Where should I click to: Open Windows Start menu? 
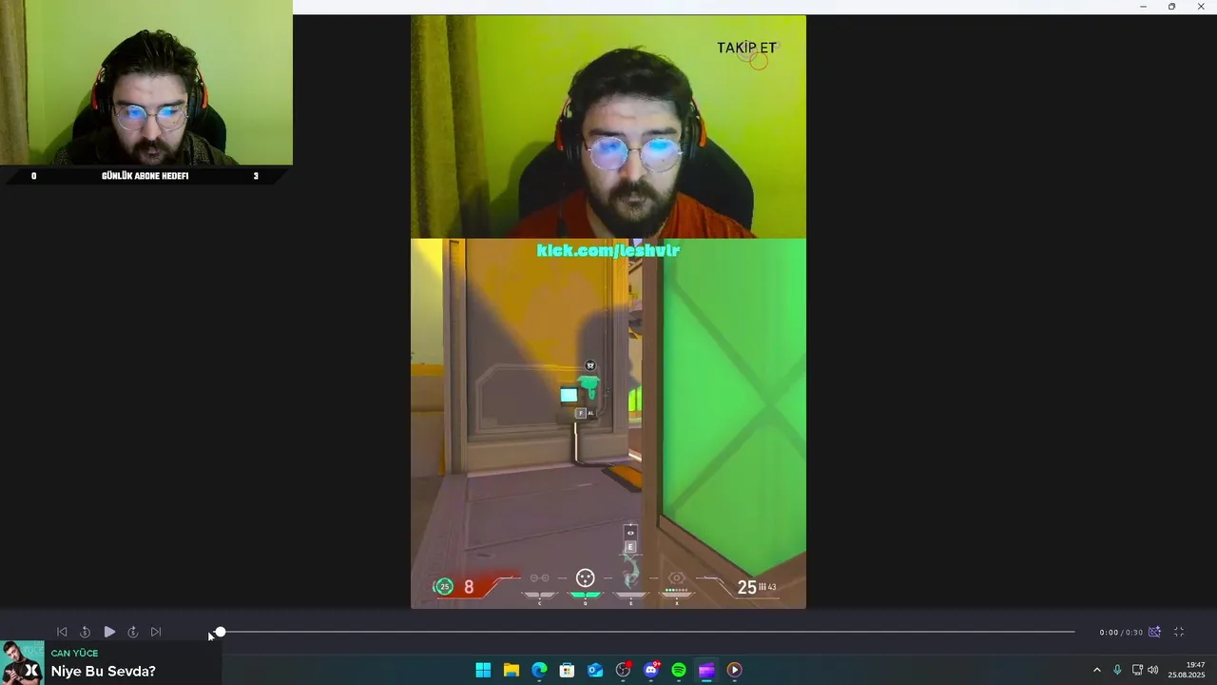tap(483, 670)
